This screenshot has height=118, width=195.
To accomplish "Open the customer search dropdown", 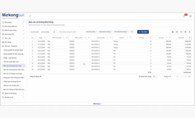I will [x=70, y=32].
